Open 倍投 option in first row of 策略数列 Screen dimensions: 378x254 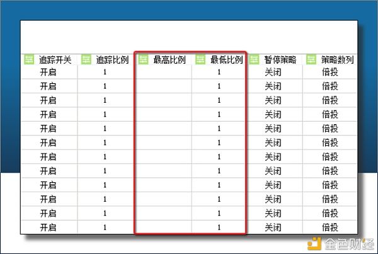329,72
